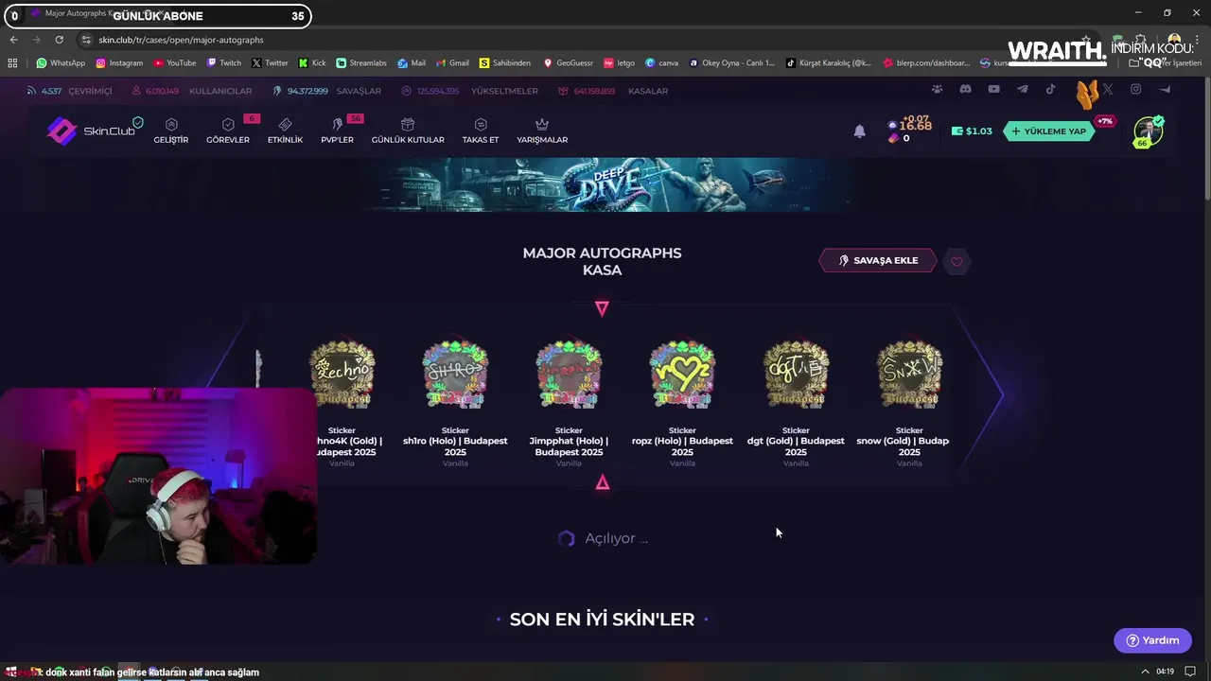Go to GÜNLÜK KUTULAR section

pos(408,131)
